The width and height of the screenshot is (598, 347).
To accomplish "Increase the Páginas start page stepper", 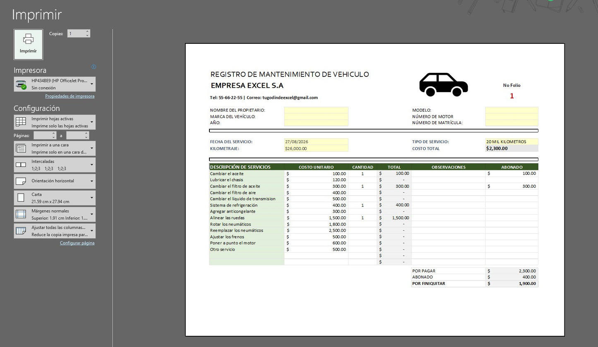I will click(54, 133).
